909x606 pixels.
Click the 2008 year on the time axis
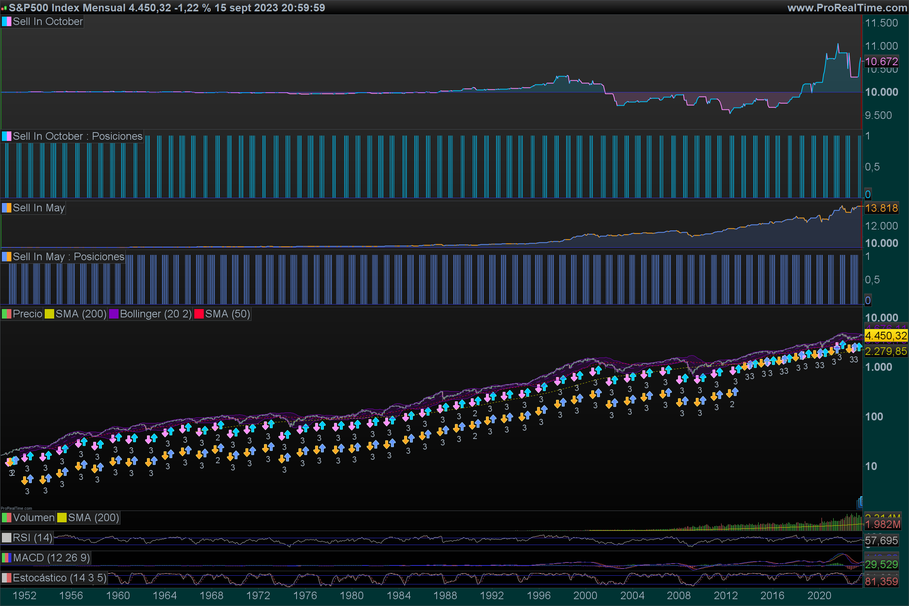[x=679, y=595]
